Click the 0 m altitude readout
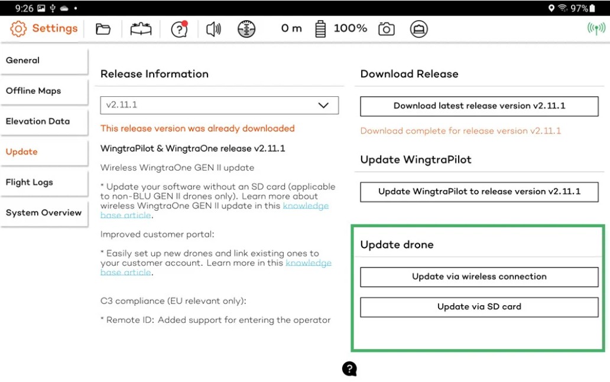 click(x=291, y=28)
